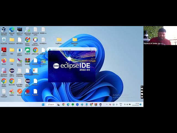
Task: Switch to the blue Zoom taskbar icon
Action: coord(77,104)
